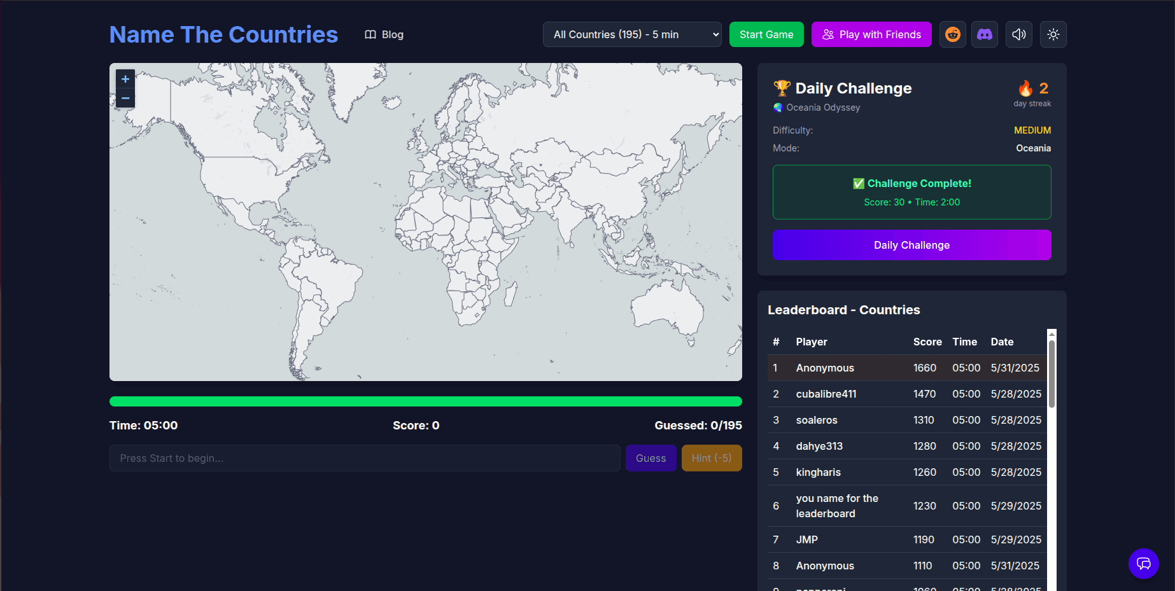
Task: Click the Player column header
Action: click(812, 342)
